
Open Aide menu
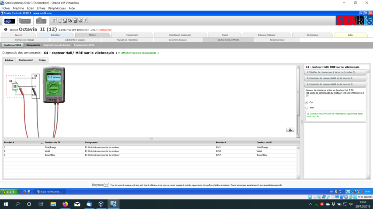[72, 8]
